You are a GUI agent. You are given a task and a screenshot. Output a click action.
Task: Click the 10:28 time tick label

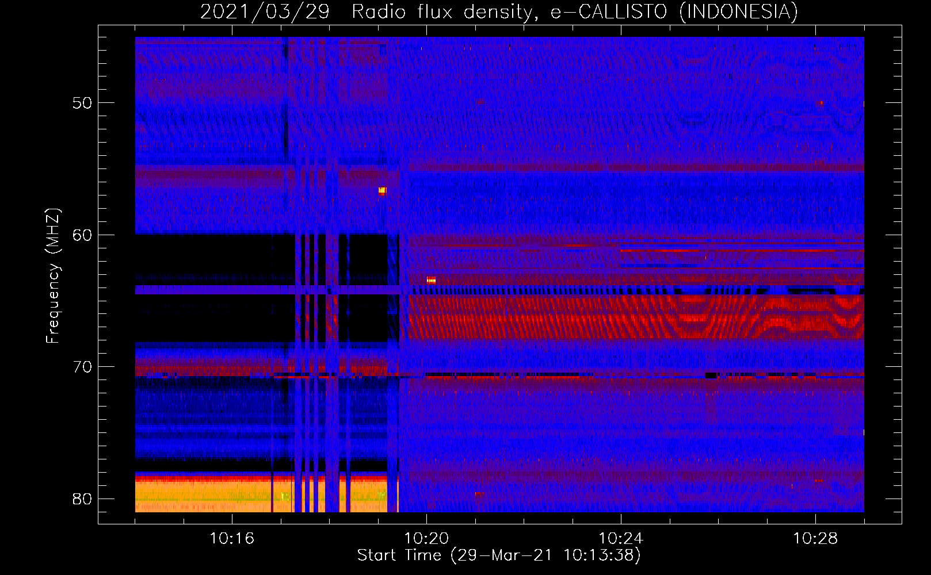coord(815,539)
